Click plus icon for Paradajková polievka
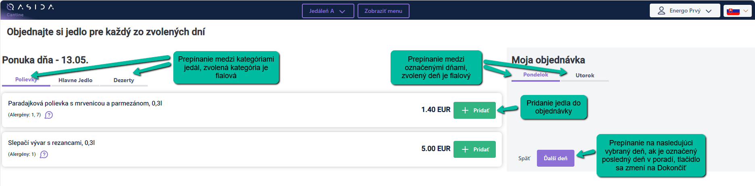 tap(465, 110)
